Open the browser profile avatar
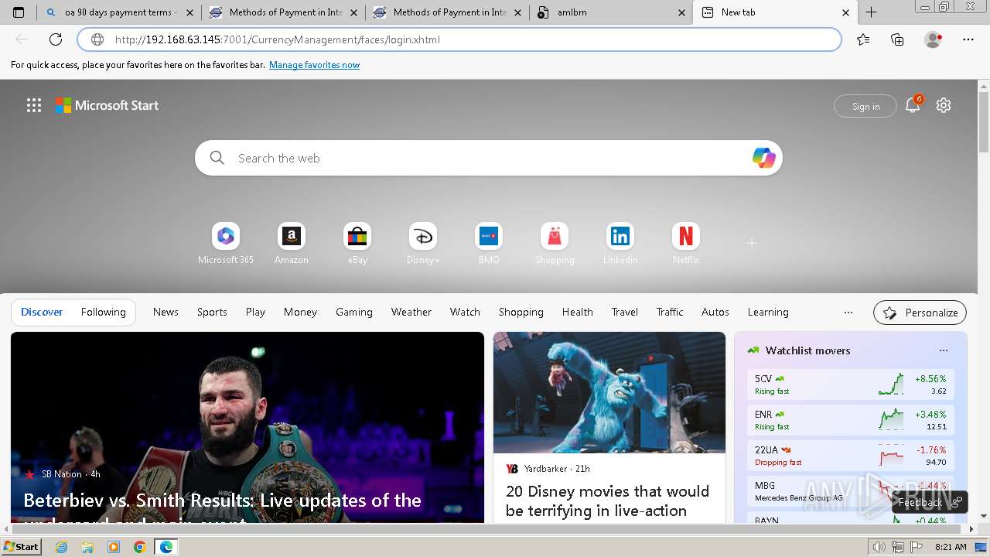Viewport: 990px width, 557px height. tap(933, 39)
